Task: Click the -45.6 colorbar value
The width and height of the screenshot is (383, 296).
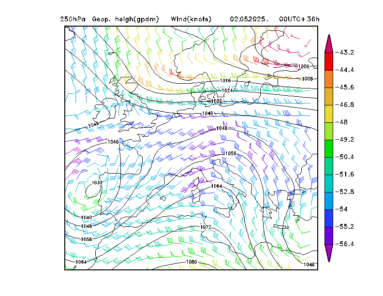Action: 345,87
